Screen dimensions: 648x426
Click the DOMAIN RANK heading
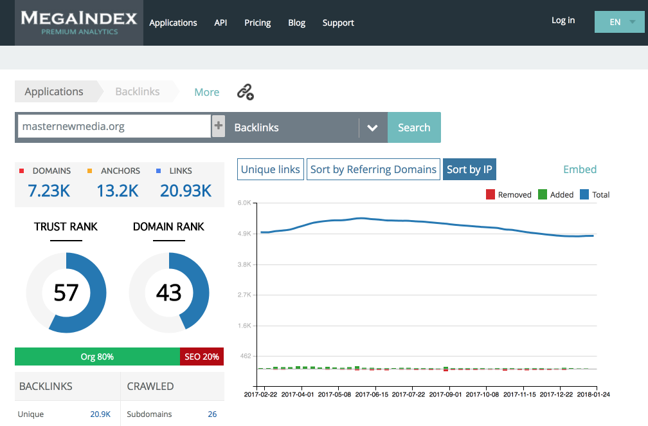point(168,227)
